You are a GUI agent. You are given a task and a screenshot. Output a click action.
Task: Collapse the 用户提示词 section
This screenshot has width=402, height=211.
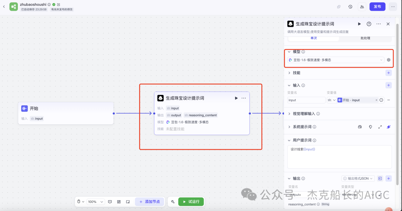[289, 140]
